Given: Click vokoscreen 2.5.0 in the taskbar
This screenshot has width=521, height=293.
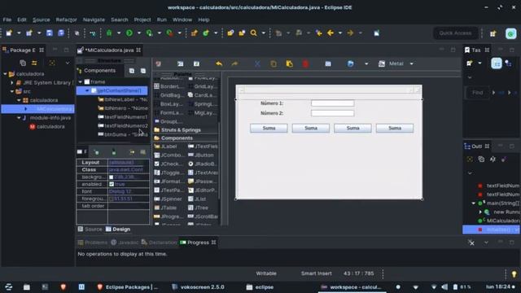Looking at the screenshot, I should coord(198,287).
